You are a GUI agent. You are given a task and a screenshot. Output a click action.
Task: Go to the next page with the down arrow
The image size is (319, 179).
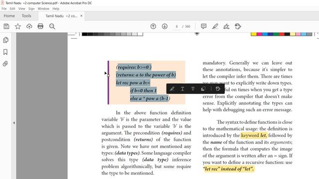[164, 26]
